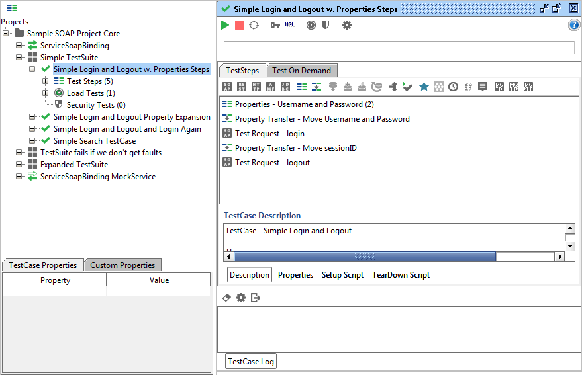Add a Groovy Script step (star icon)
This screenshot has height=375, width=582.
[x=424, y=87]
